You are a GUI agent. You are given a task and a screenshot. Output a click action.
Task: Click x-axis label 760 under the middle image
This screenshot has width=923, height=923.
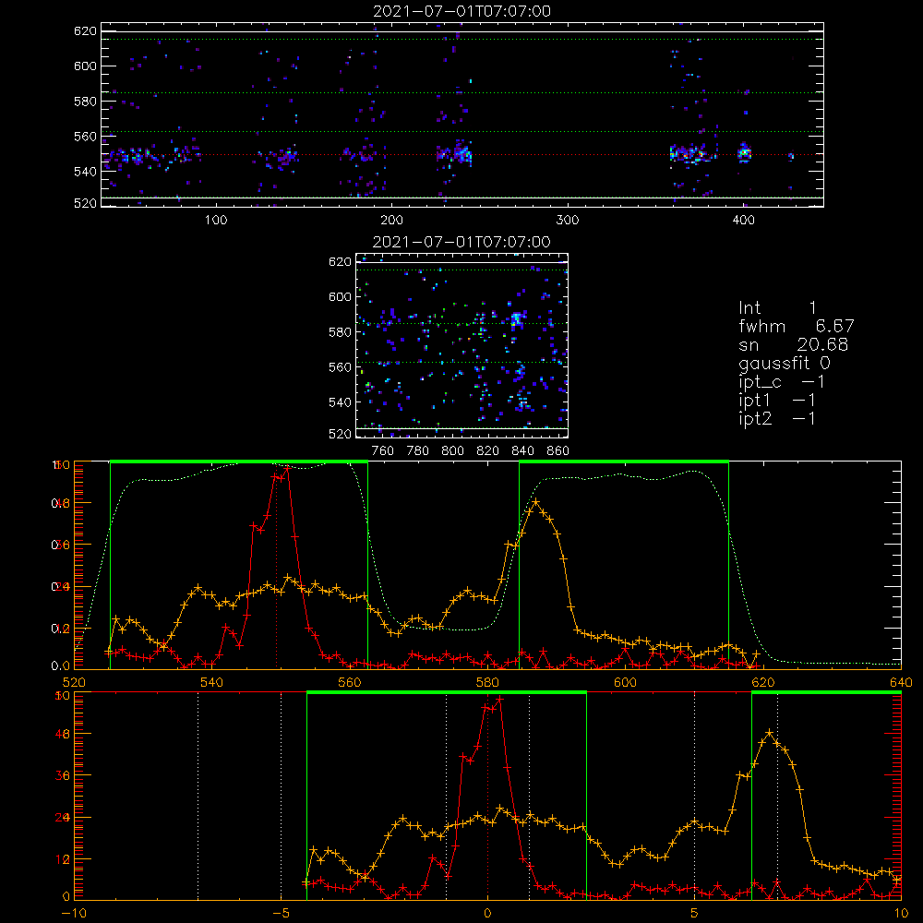pos(383,451)
